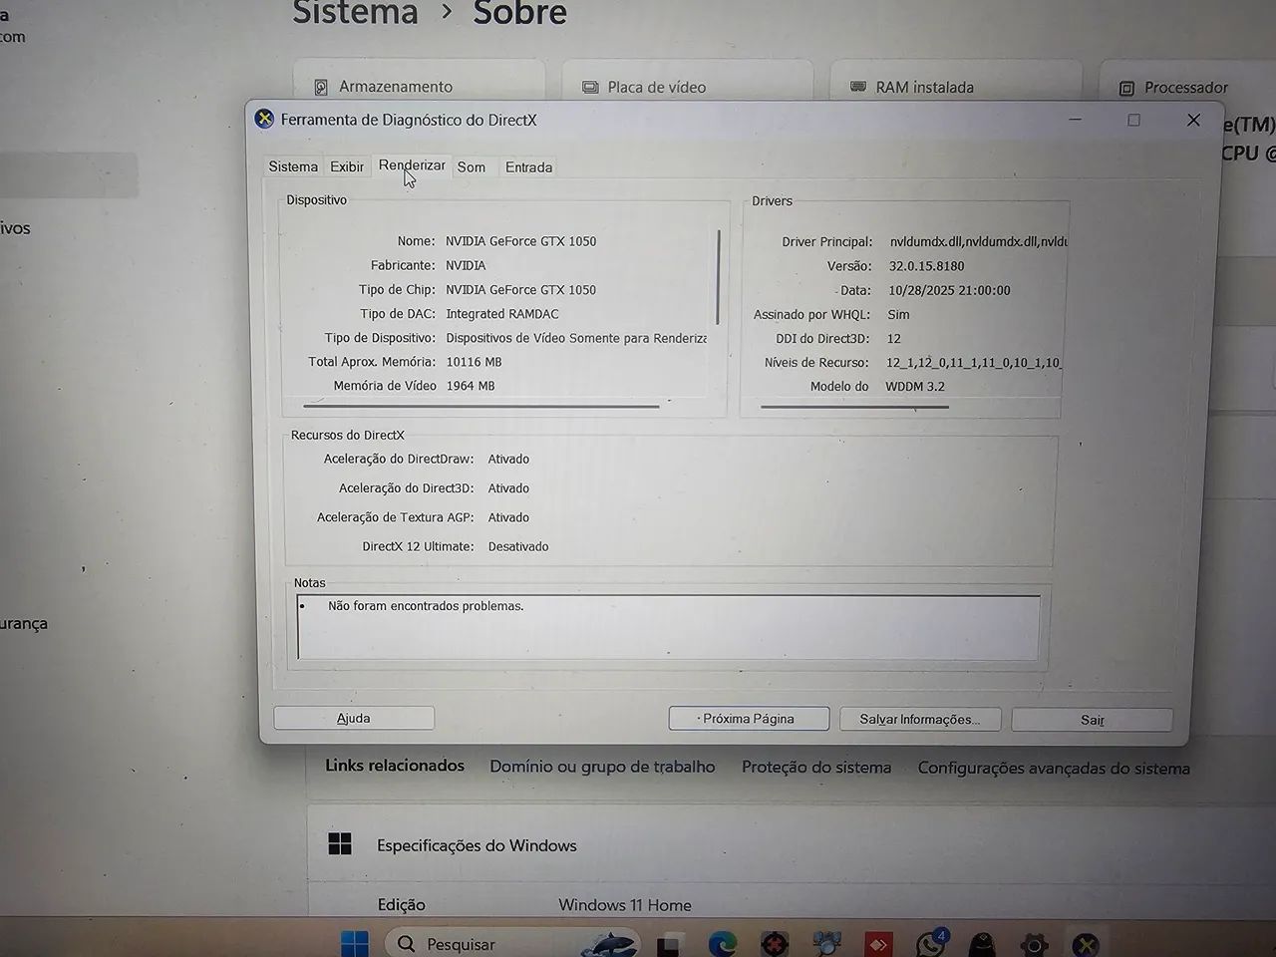Click the DirectX diagnostic taskbar icon

point(1086,944)
